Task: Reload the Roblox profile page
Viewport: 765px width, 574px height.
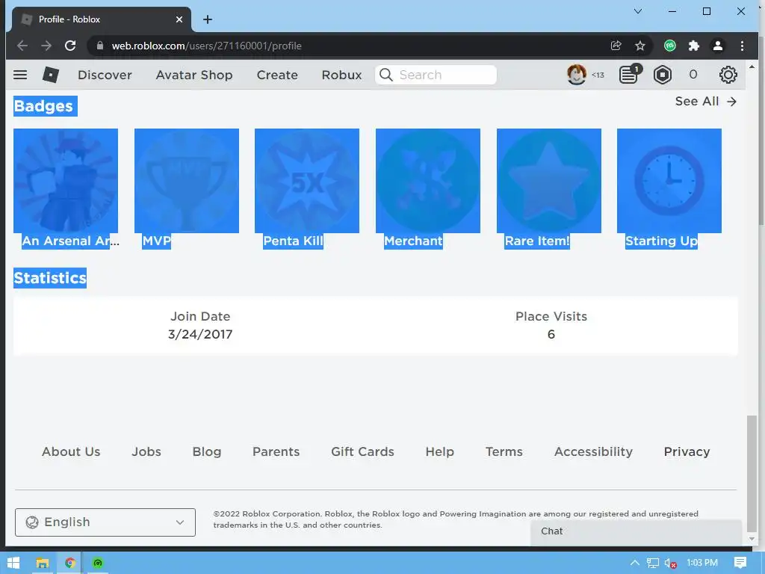Action: [x=70, y=46]
